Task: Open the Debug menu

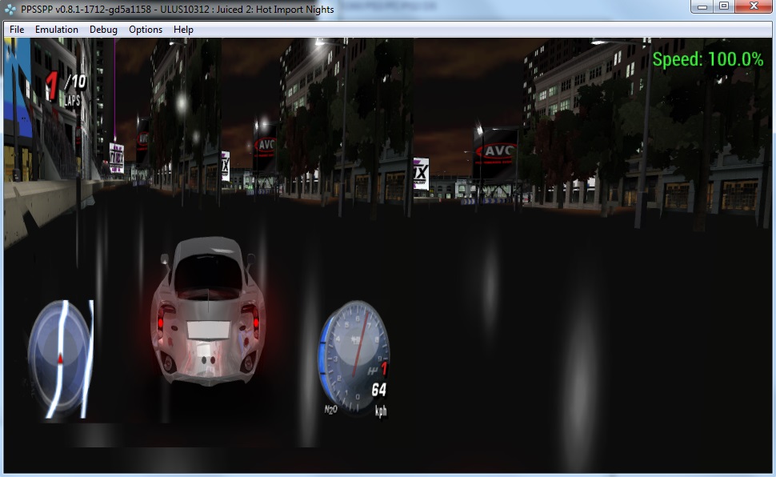Action: [x=103, y=30]
